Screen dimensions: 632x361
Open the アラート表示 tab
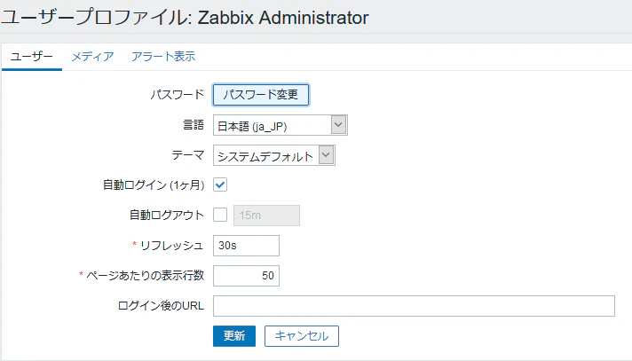click(x=163, y=57)
